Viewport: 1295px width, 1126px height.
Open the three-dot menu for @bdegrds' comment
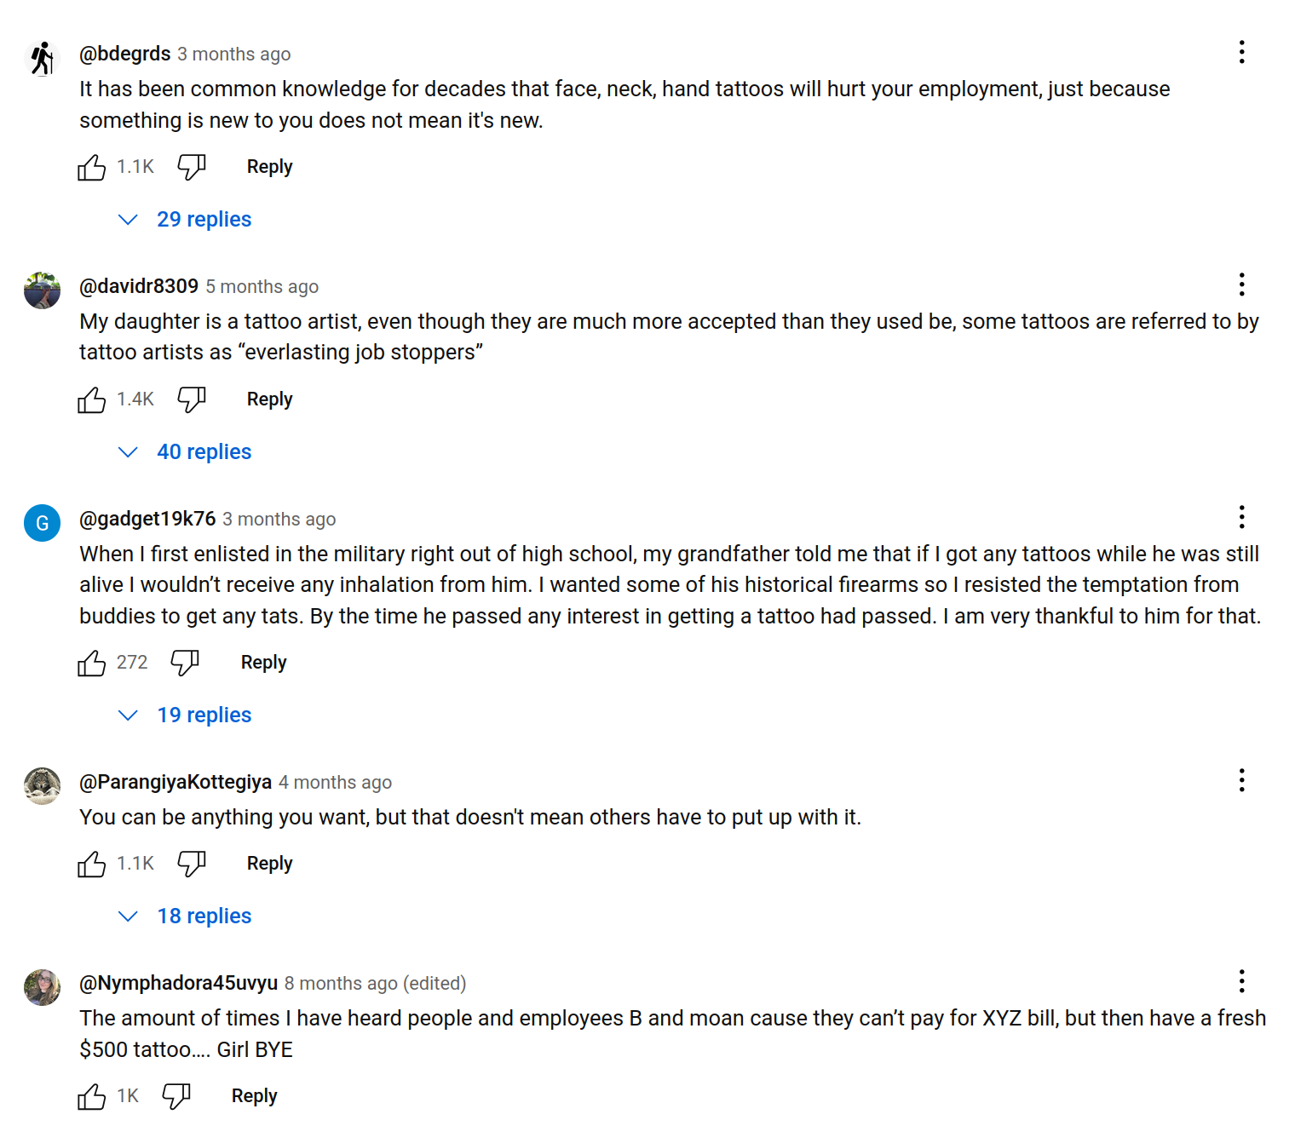coord(1241,53)
